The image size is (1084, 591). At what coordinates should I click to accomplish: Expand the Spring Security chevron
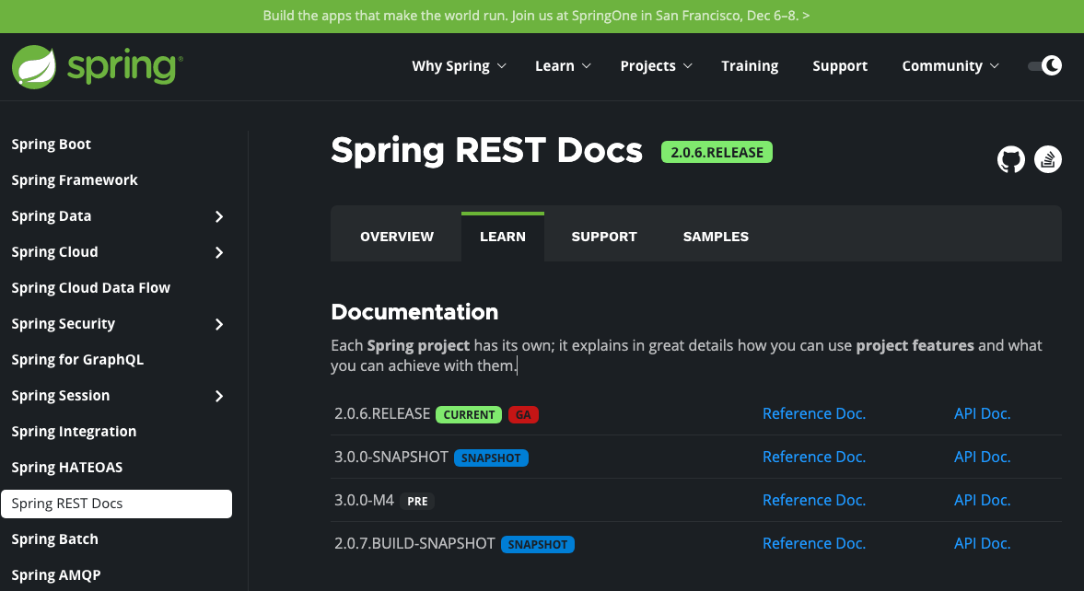(219, 324)
